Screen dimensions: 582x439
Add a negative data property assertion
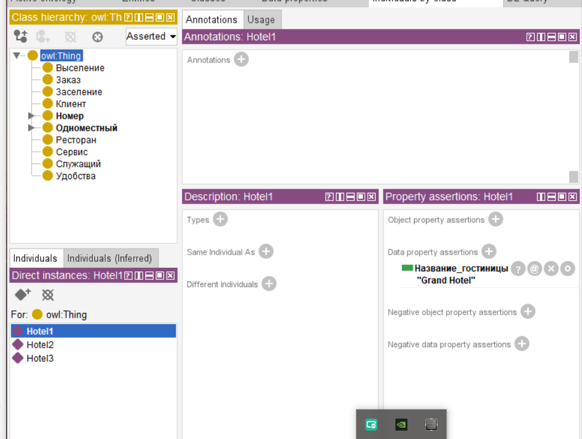tap(522, 344)
